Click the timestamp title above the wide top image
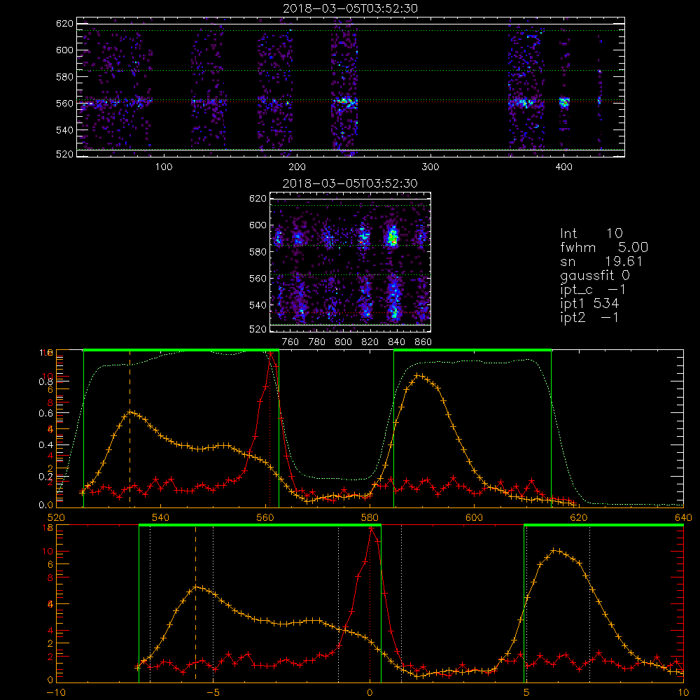The width and height of the screenshot is (700, 700). coord(351,8)
